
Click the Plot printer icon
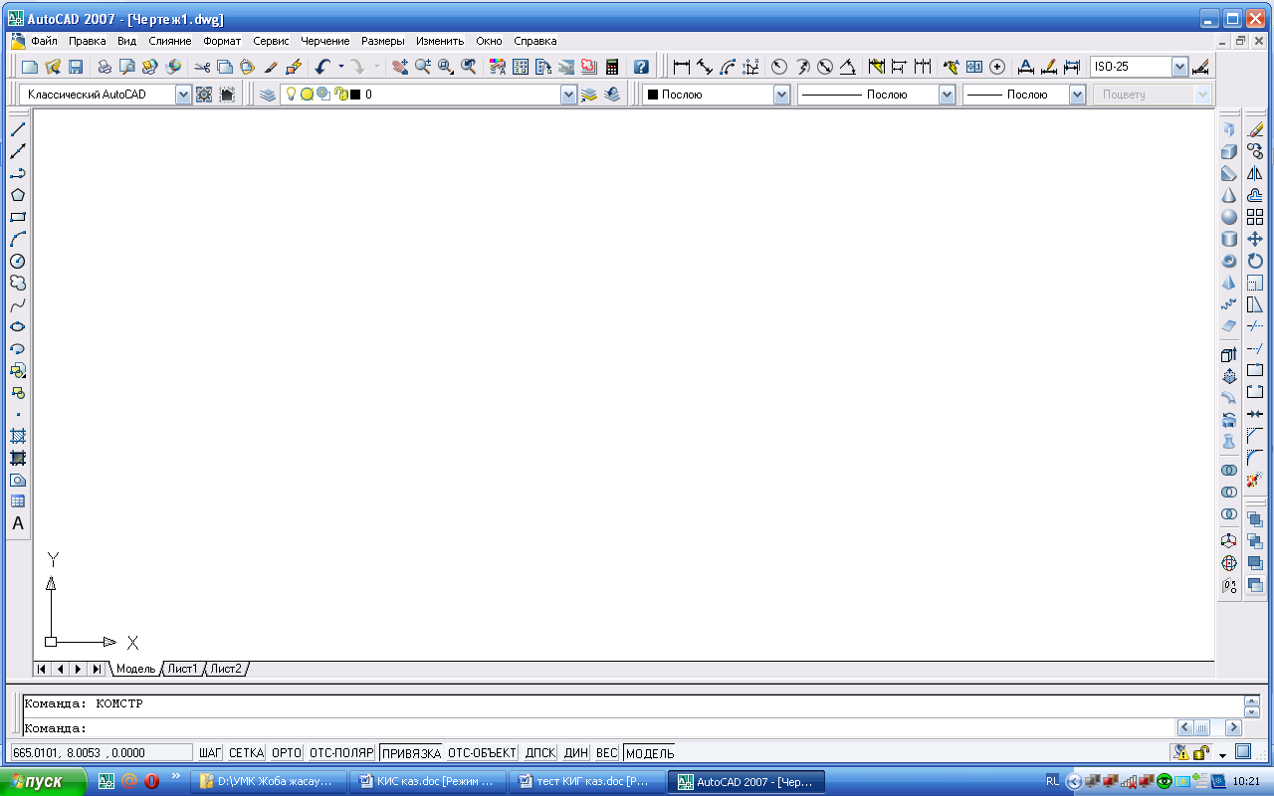point(104,67)
